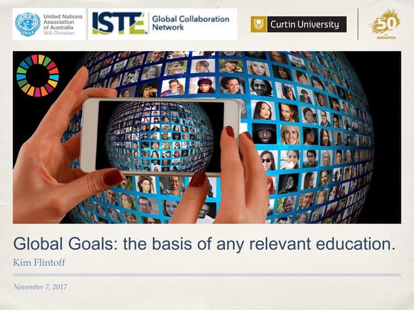Click the woman with sunglasses photo tile
This screenshot has height=310, width=414.
pyautogui.click(x=267, y=160)
